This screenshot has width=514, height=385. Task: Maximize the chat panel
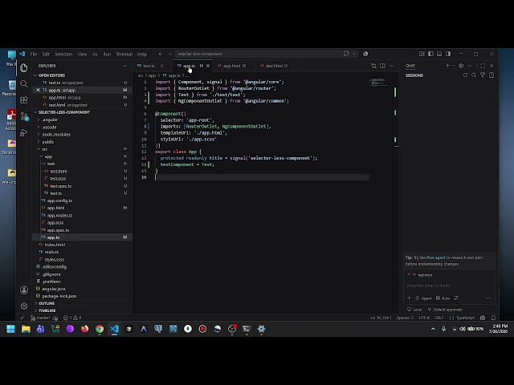tap(483, 66)
